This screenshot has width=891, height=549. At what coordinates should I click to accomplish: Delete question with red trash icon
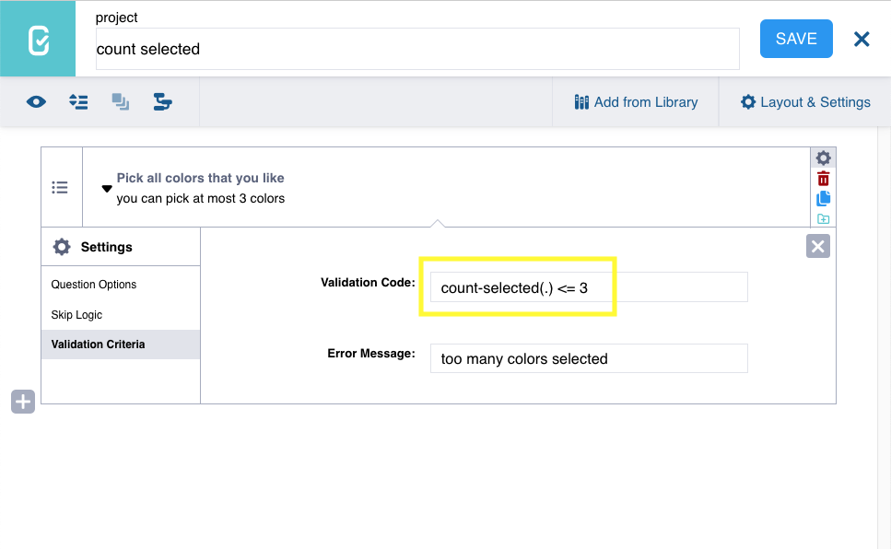[823, 179]
